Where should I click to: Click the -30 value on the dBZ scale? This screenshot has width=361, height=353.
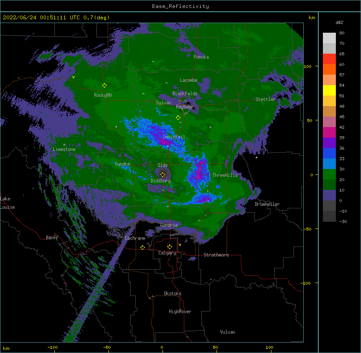pyautogui.click(x=343, y=222)
